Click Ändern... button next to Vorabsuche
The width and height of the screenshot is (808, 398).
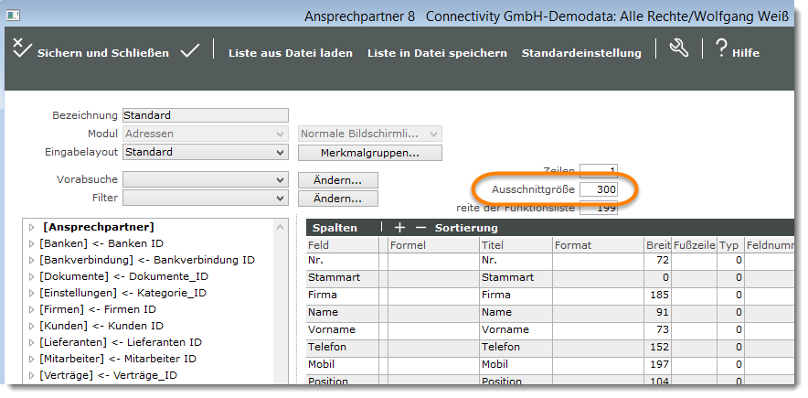(338, 180)
